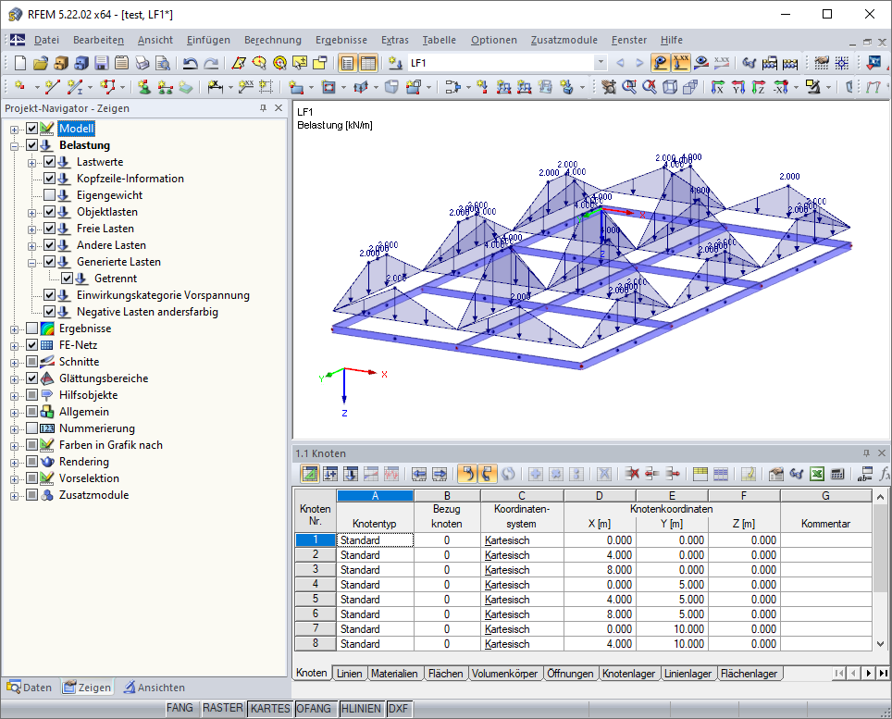Activate zoom window magnifier icon
Screen dimensions: 892x719
pyautogui.click(x=629, y=86)
